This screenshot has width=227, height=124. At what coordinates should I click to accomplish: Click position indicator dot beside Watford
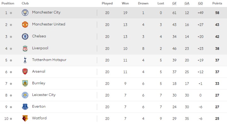tap(11, 119)
